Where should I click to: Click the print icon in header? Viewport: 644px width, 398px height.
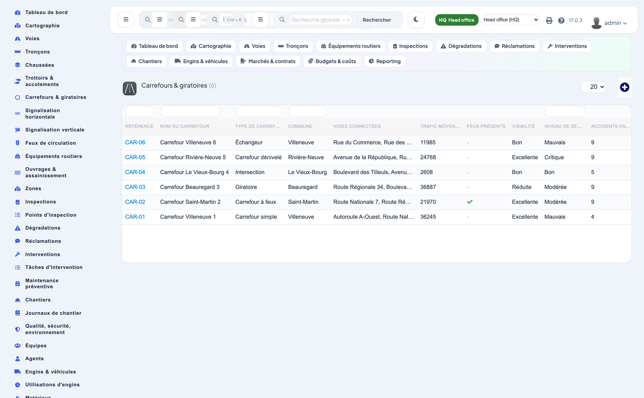tap(549, 20)
